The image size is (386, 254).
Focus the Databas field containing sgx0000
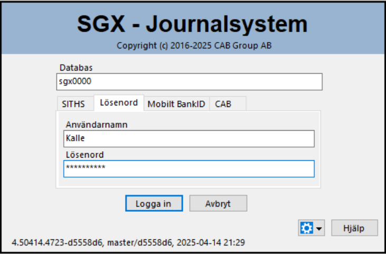click(190, 82)
